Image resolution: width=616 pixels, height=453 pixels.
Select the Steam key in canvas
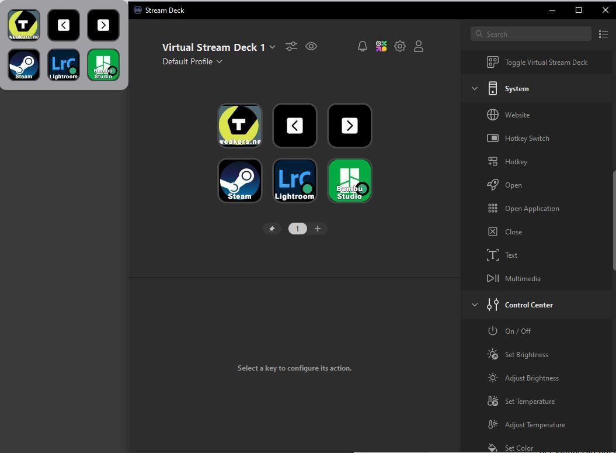click(239, 181)
